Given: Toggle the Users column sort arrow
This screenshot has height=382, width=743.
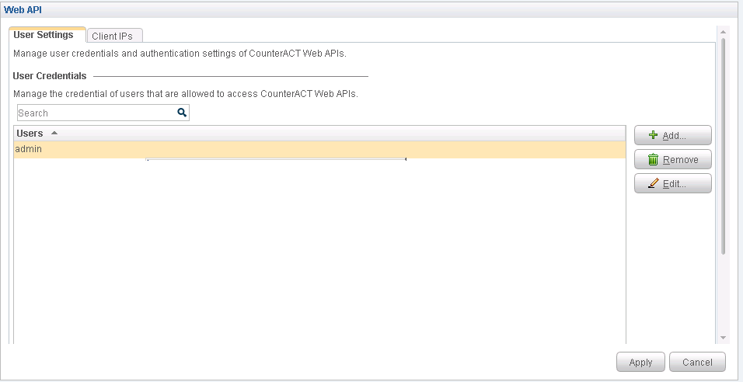Looking at the screenshot, I should tap(54, 133).
